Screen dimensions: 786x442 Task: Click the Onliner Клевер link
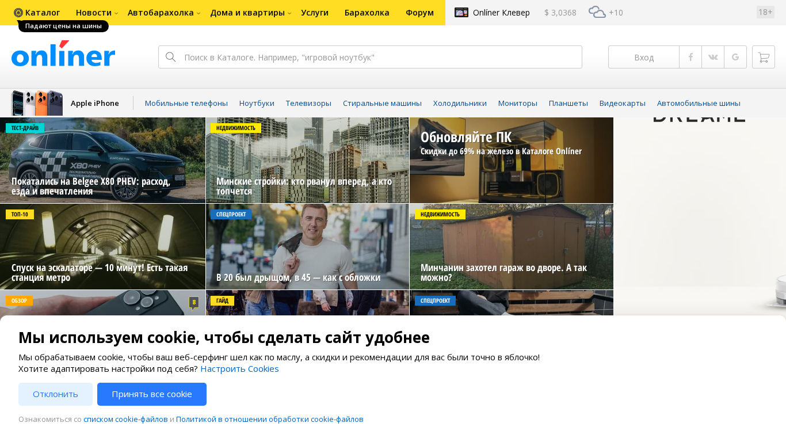[x=501, y=13]
